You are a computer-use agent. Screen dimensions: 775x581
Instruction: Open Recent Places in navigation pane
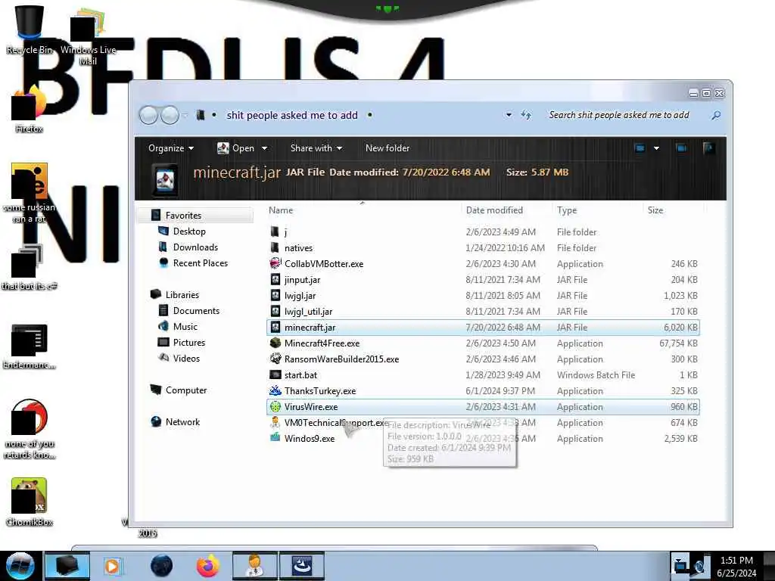(200, 263)
